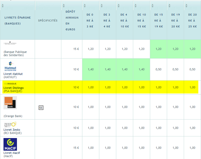Click the sort arrows above Livrets Épargne
201x159 pixels.
pyautogui.click(x=3, y=6)
